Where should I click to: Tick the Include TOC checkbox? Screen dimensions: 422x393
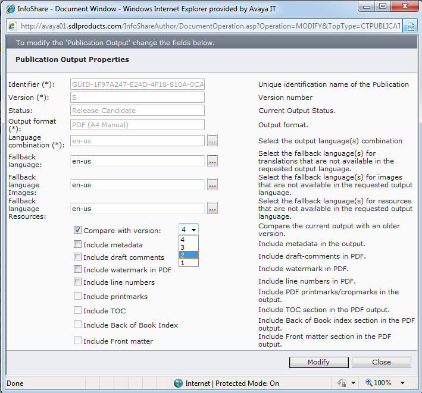point(77,310)
